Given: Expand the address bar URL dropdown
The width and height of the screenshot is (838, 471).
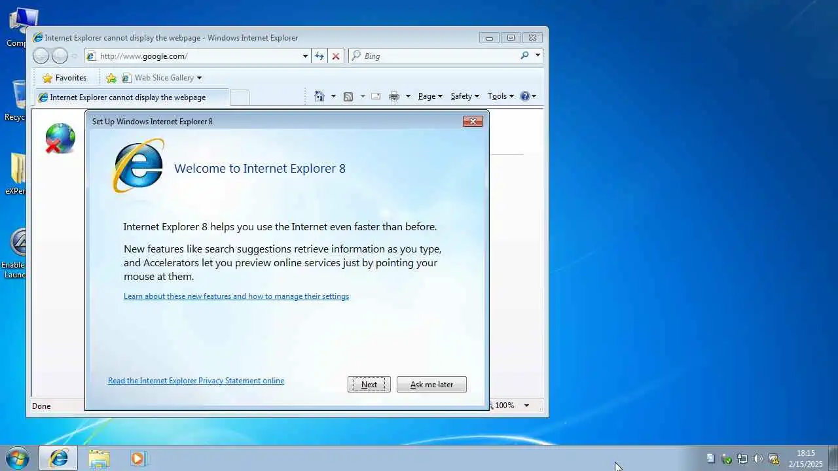Looking at the screenshot, I should point(305,56).
